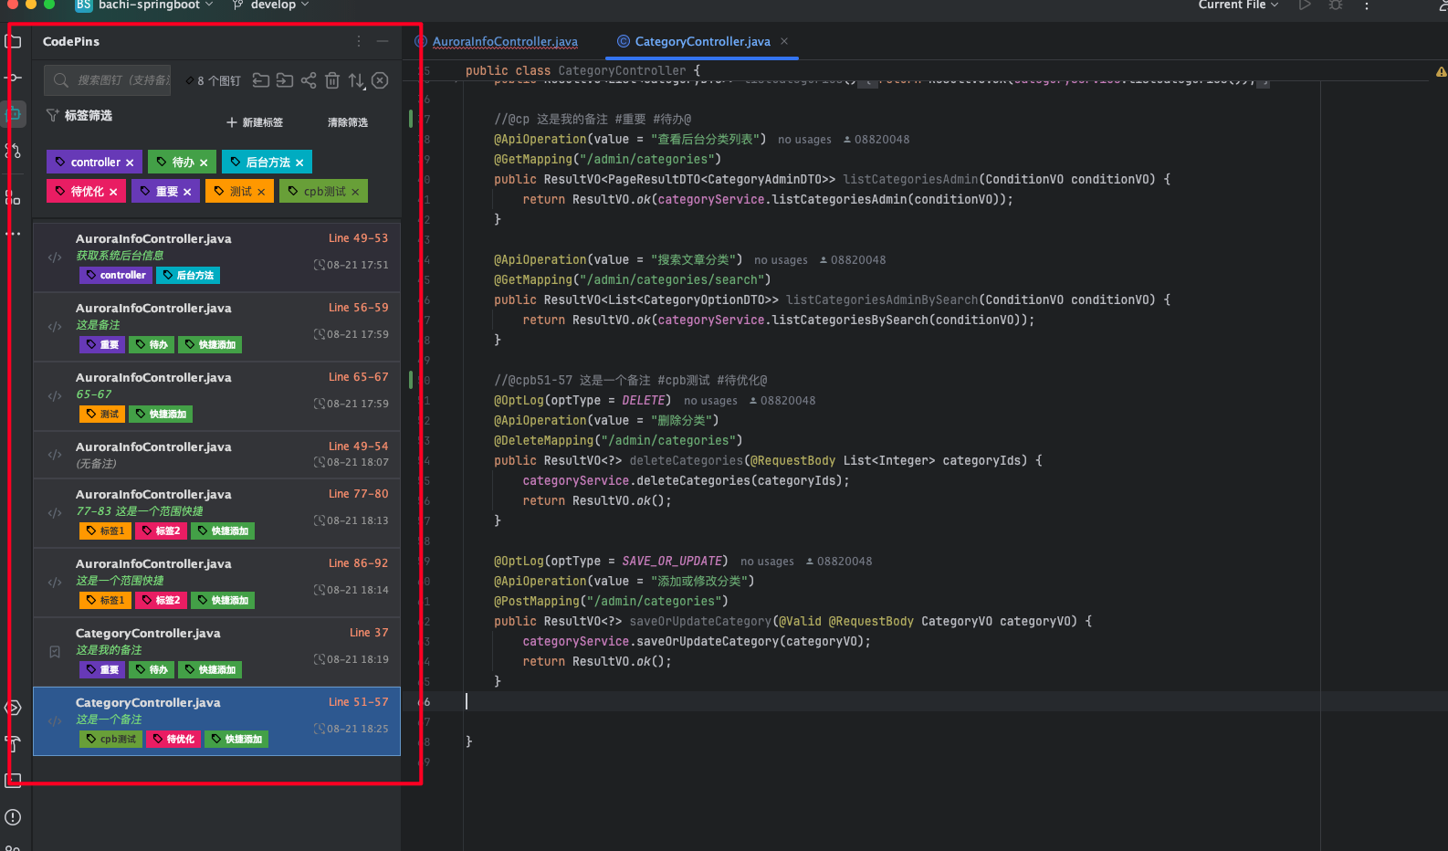Focus the 搜索图钉 search field
Viewport: 1448px width, 851px height.
108,80
